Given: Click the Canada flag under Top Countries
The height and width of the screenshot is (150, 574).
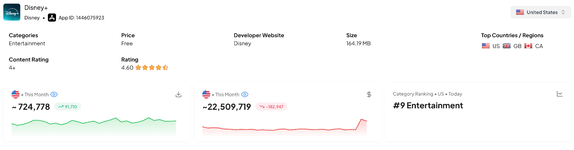Looking at the screenshot, I should pos(528,46).
